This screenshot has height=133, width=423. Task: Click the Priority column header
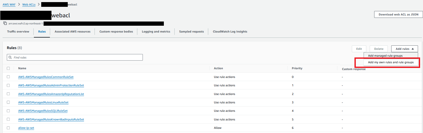(297, 68)
